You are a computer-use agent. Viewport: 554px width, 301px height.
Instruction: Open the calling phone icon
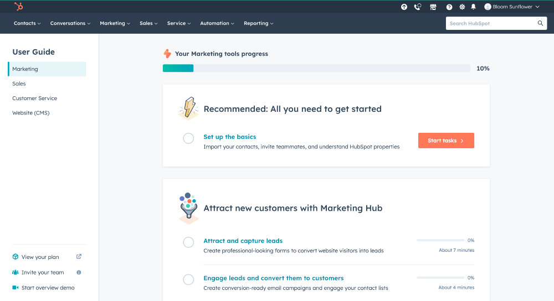coord(418,7)
